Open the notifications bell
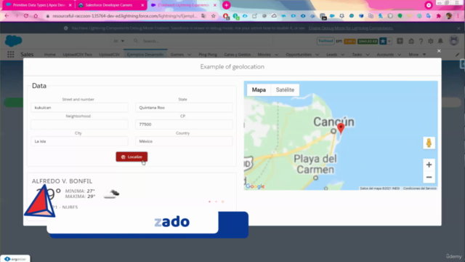Viewport: 465px width, 262px height. (x=440, y=41)
